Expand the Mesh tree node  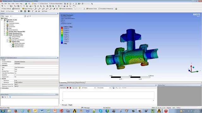tap(4, 28)
